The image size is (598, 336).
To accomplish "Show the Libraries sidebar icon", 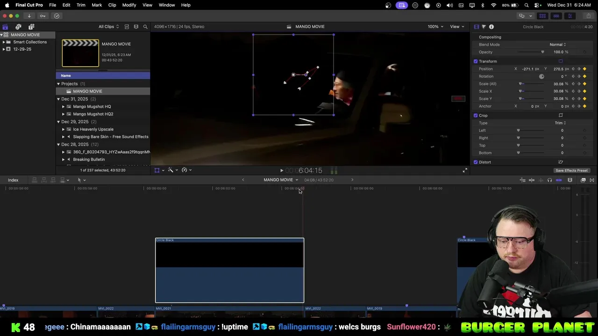I will coord(5,27).
